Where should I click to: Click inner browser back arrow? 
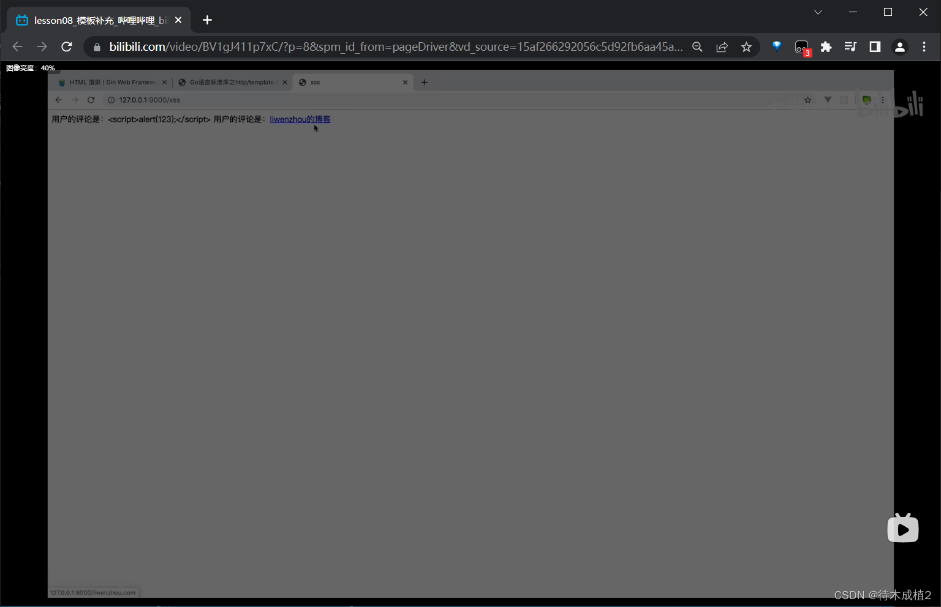tap(59, 100)
